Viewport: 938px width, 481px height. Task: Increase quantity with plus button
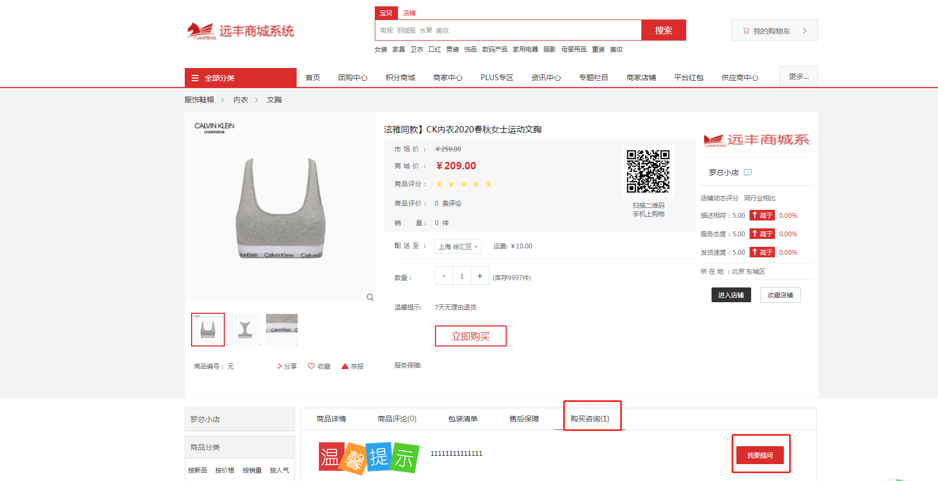(x=480, y=276)
